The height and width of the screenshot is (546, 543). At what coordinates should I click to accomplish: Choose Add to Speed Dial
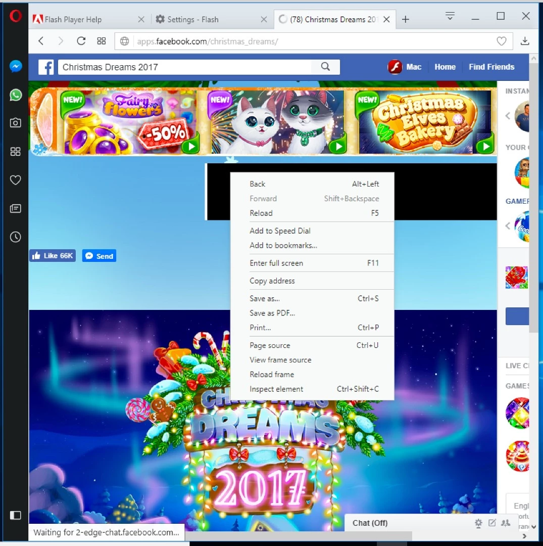tap(312, 231)
